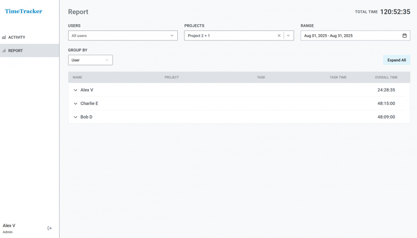This screenshot has width=417, height=238.
Task: Click the Alex V name in the table
Action: 87,90
